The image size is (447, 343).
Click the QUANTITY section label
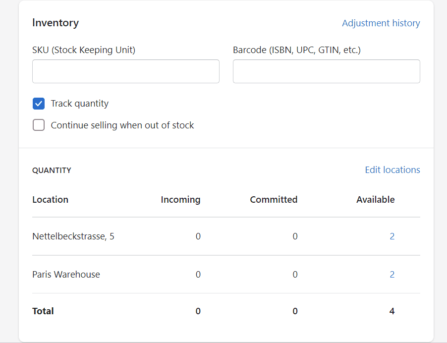tap(52, 171)
